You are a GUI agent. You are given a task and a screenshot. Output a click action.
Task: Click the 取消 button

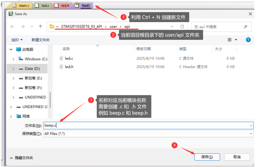(237, 157)
